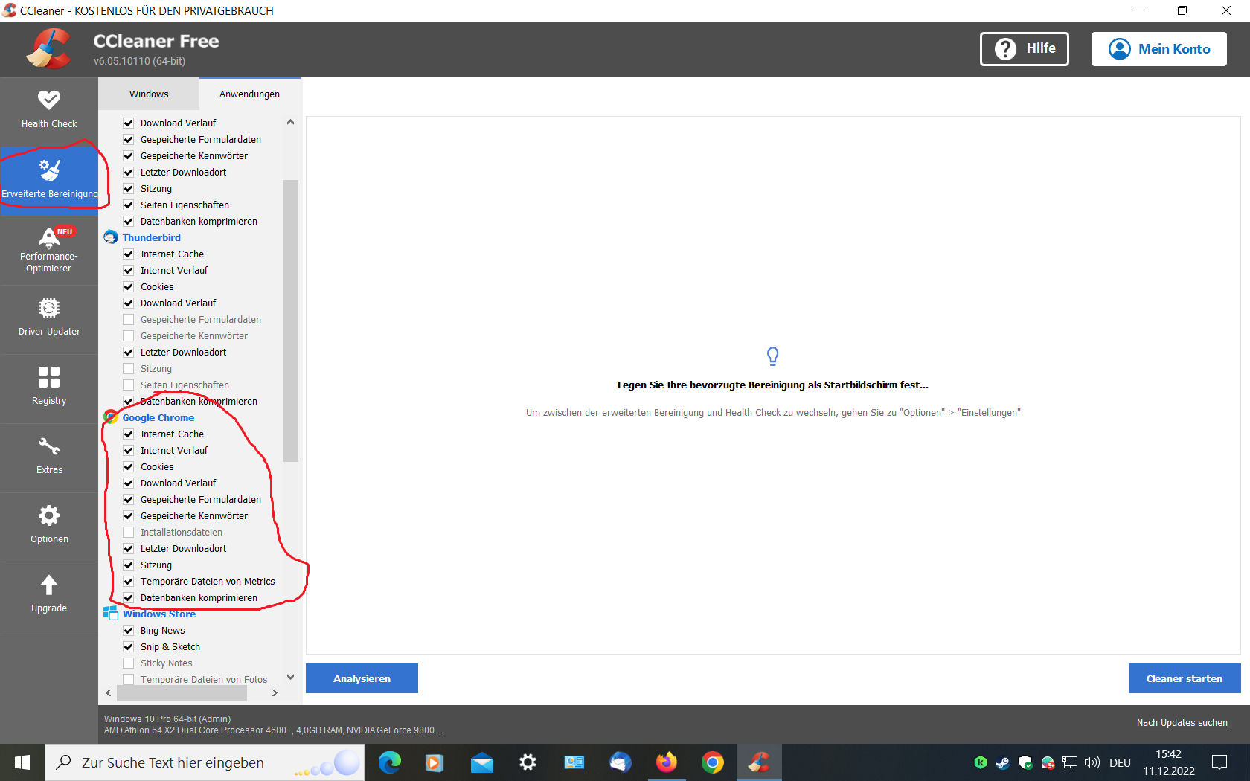Uncheck Bing News checkbox

pyautogui.click(x=128, y=631)
